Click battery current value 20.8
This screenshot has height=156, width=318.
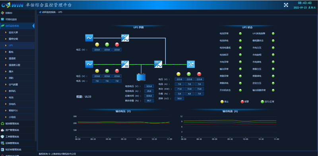coord(149,91)
